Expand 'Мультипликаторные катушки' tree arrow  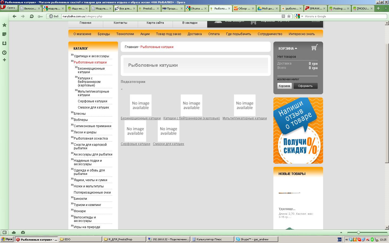point(76,90)
